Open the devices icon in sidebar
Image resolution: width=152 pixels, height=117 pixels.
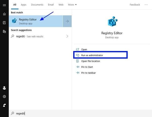(4, 31)
